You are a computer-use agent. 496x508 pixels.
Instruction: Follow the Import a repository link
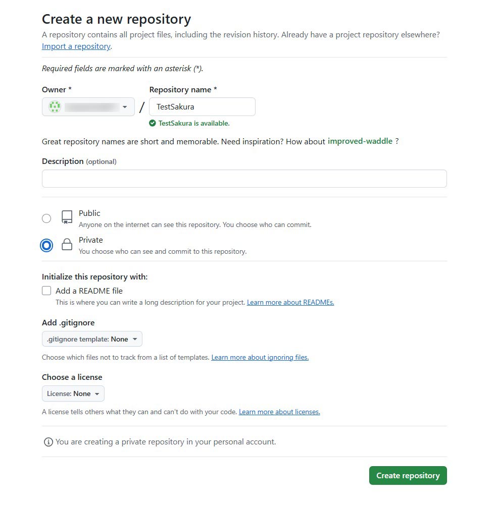coord(76,46)
